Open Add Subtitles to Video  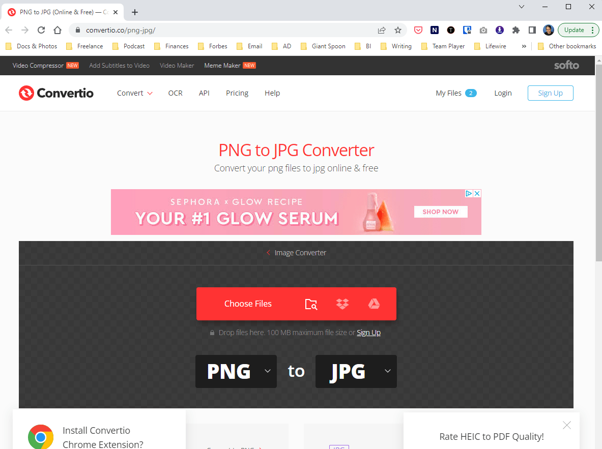[x=120, y=66]
